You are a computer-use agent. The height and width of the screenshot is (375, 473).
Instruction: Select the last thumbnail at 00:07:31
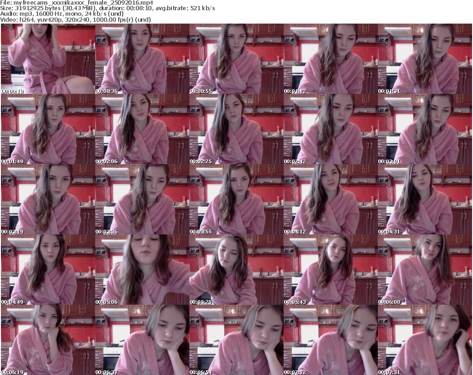click(x=424, y=339)
